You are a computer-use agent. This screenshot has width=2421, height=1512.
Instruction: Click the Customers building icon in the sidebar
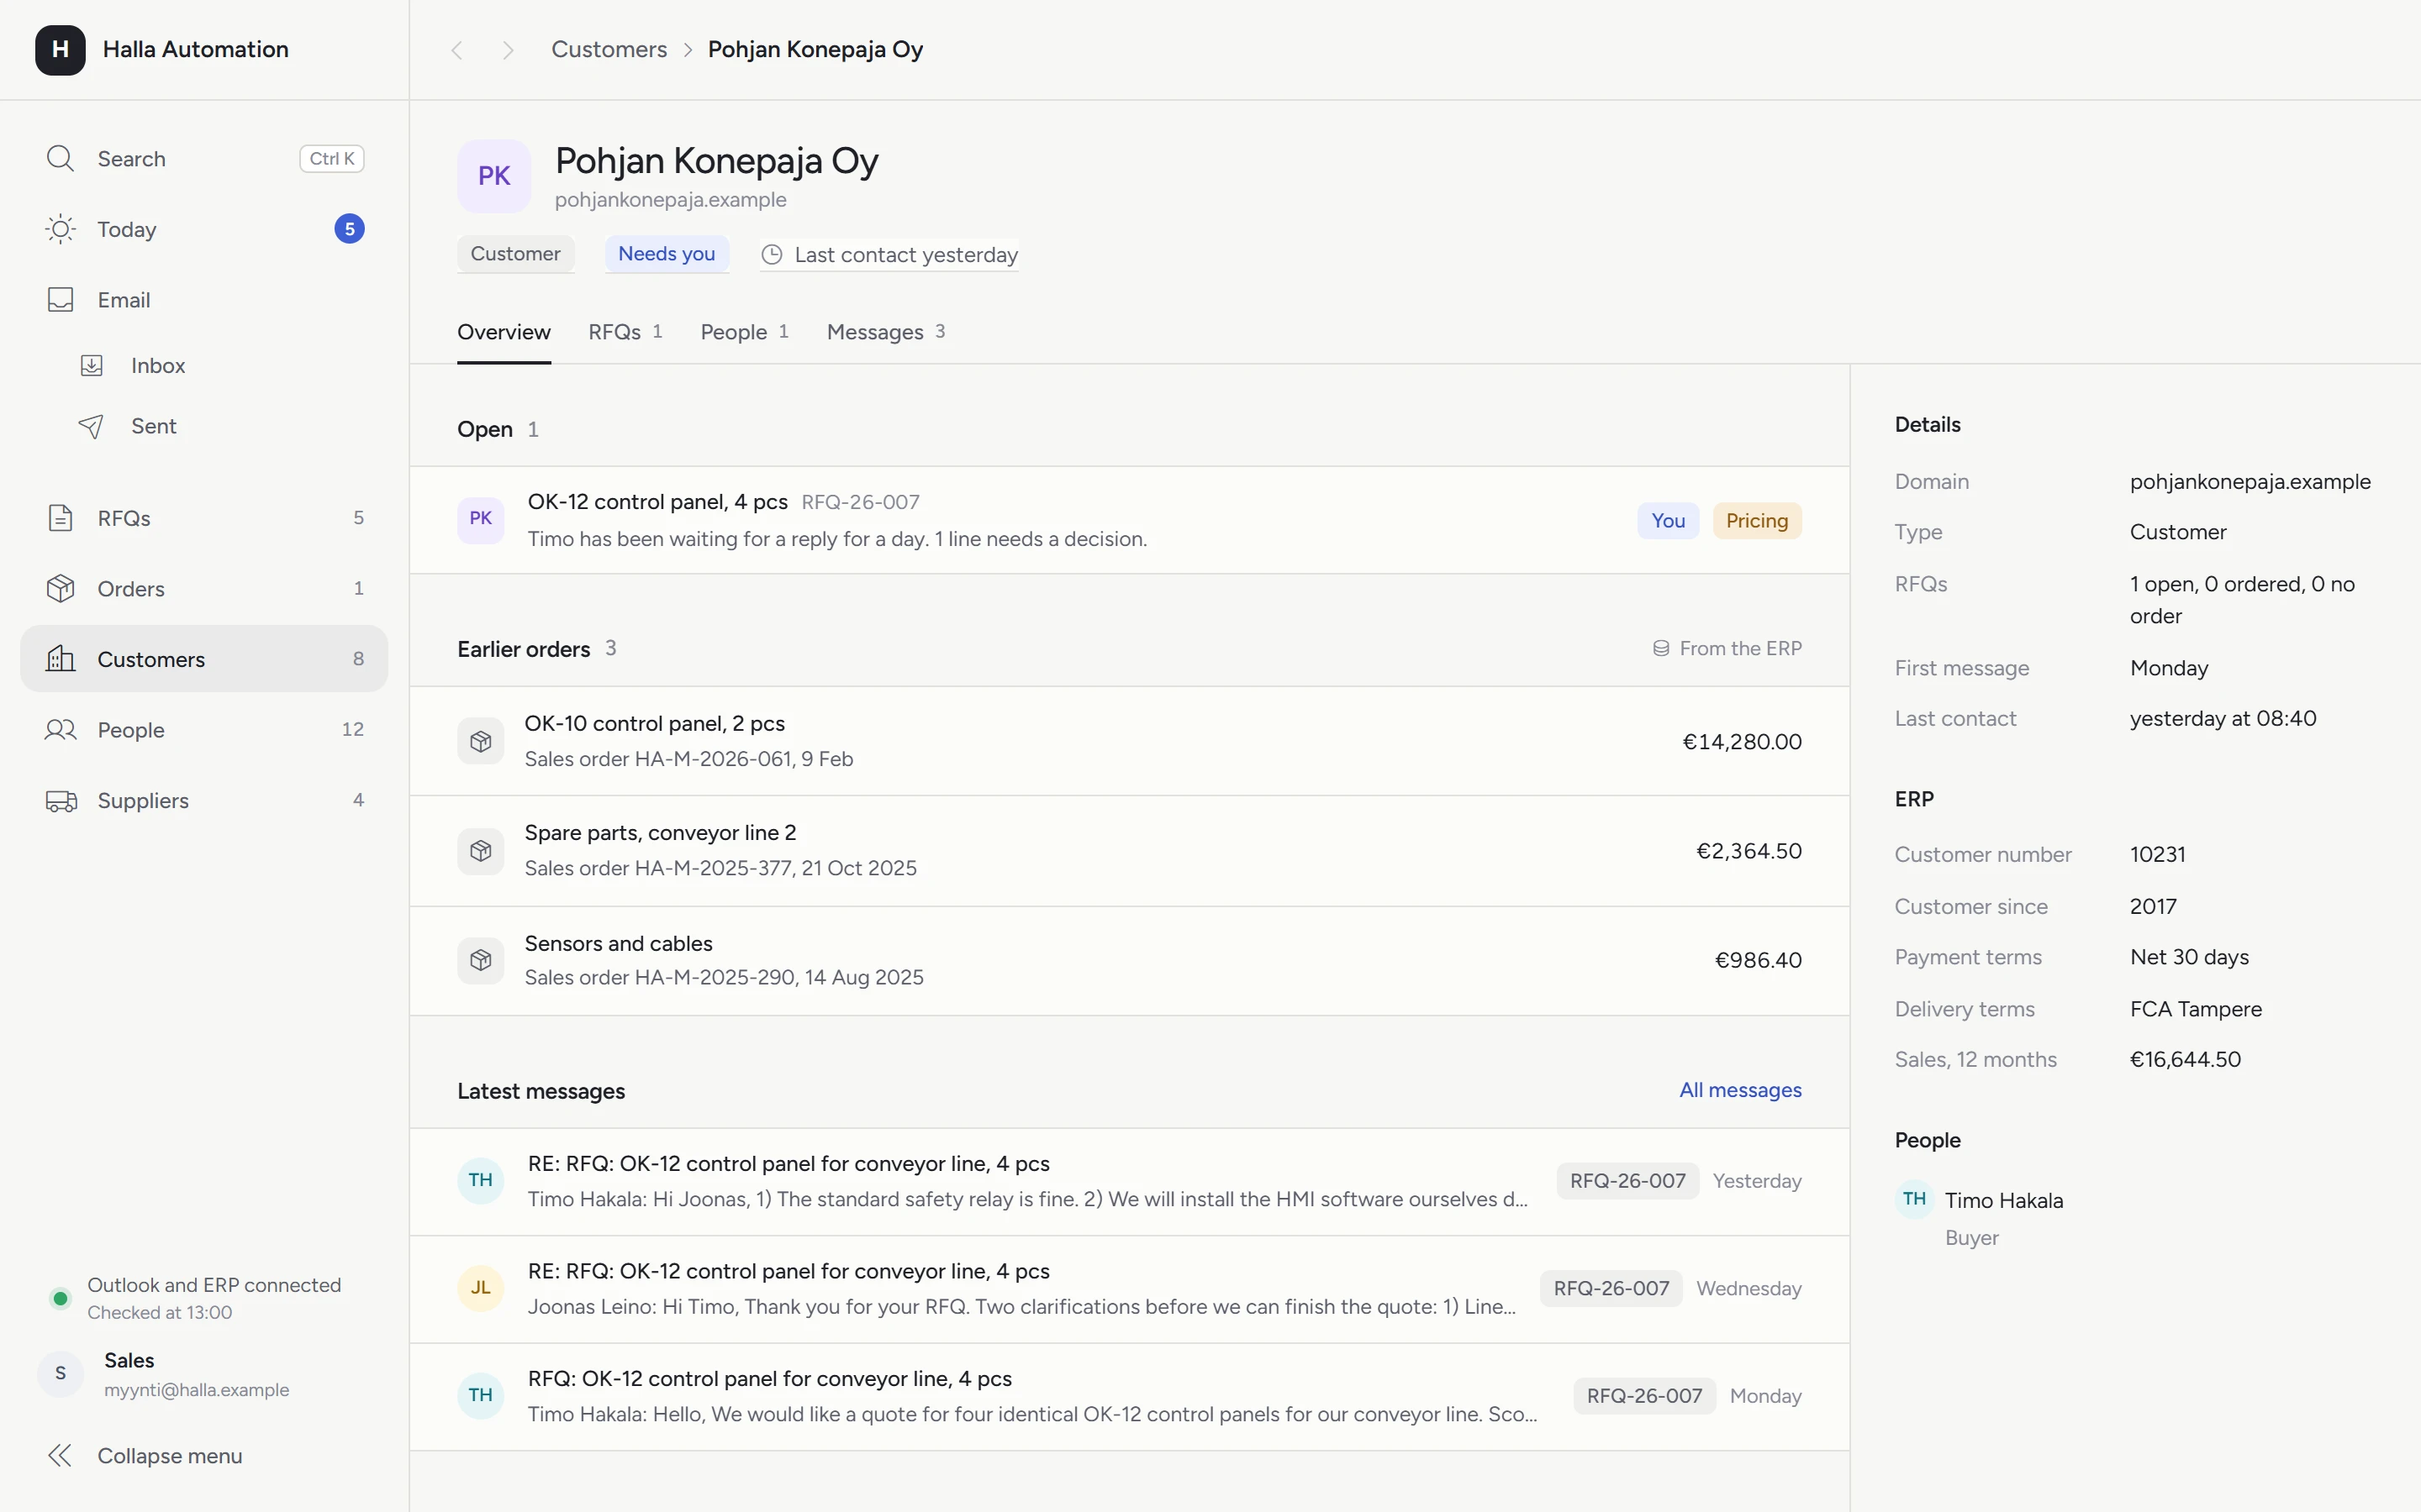[x=60, y=659]
